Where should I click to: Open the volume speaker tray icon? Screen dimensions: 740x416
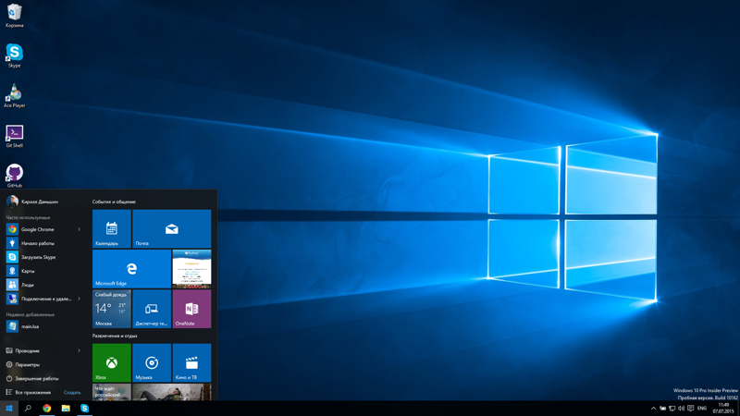pyautogui.click(x=681, y=409)
